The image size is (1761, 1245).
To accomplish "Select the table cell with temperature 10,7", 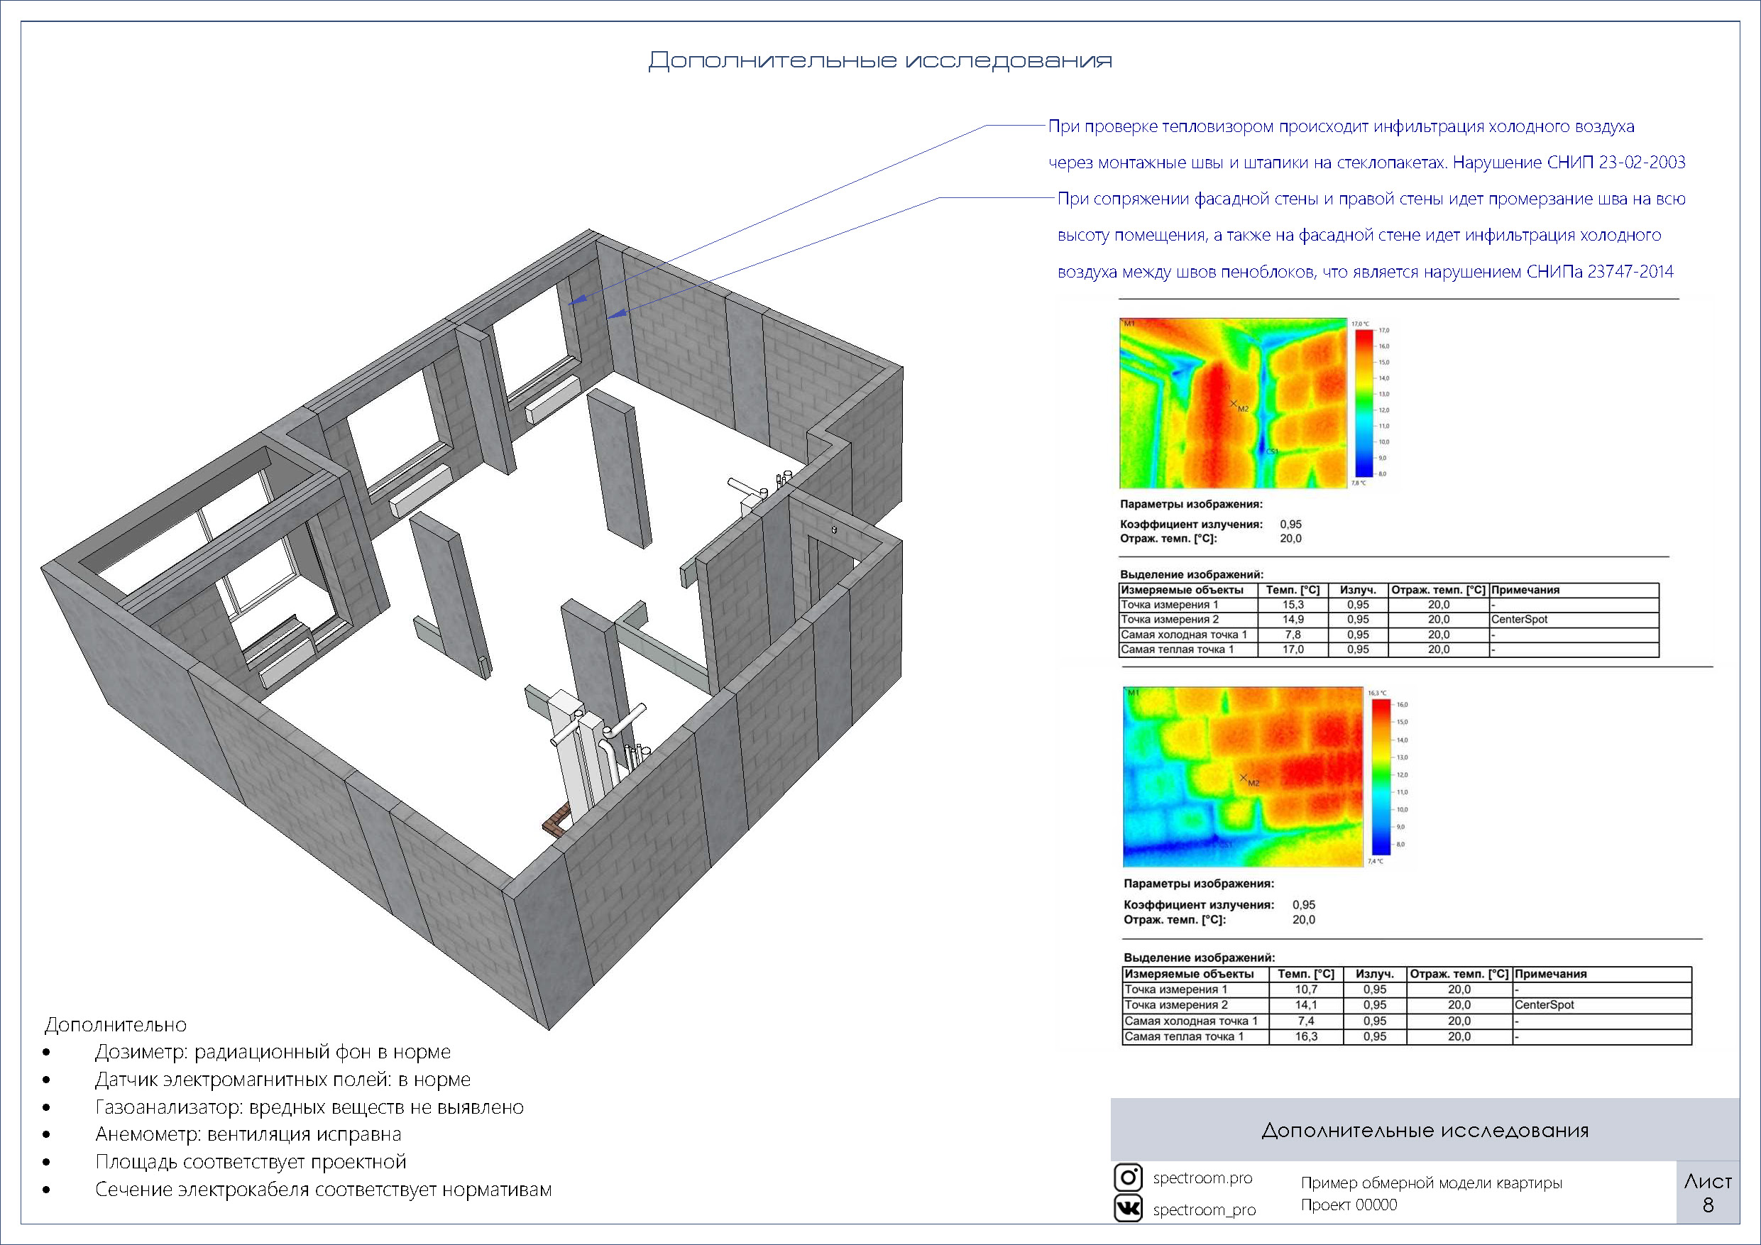I will click(x=1306, y=989).
